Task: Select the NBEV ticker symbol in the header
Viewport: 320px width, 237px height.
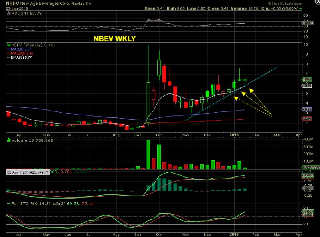Action: pyautogui.click(x=12, y=4)
